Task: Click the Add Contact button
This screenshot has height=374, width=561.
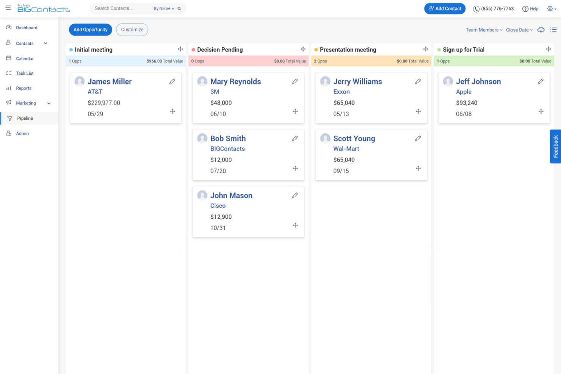Action: pyautogui.click(x=445, y=8)
